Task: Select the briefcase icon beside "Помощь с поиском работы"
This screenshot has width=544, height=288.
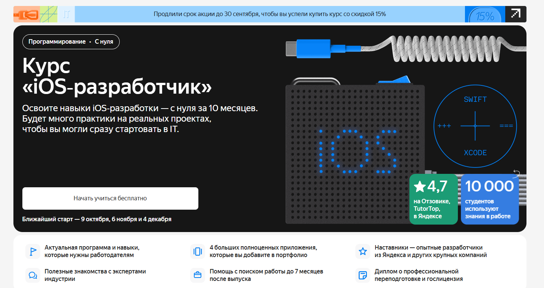Action: tap(198, 275)
